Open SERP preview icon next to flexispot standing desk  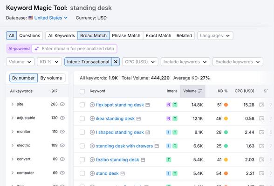(x=148, y=105)
